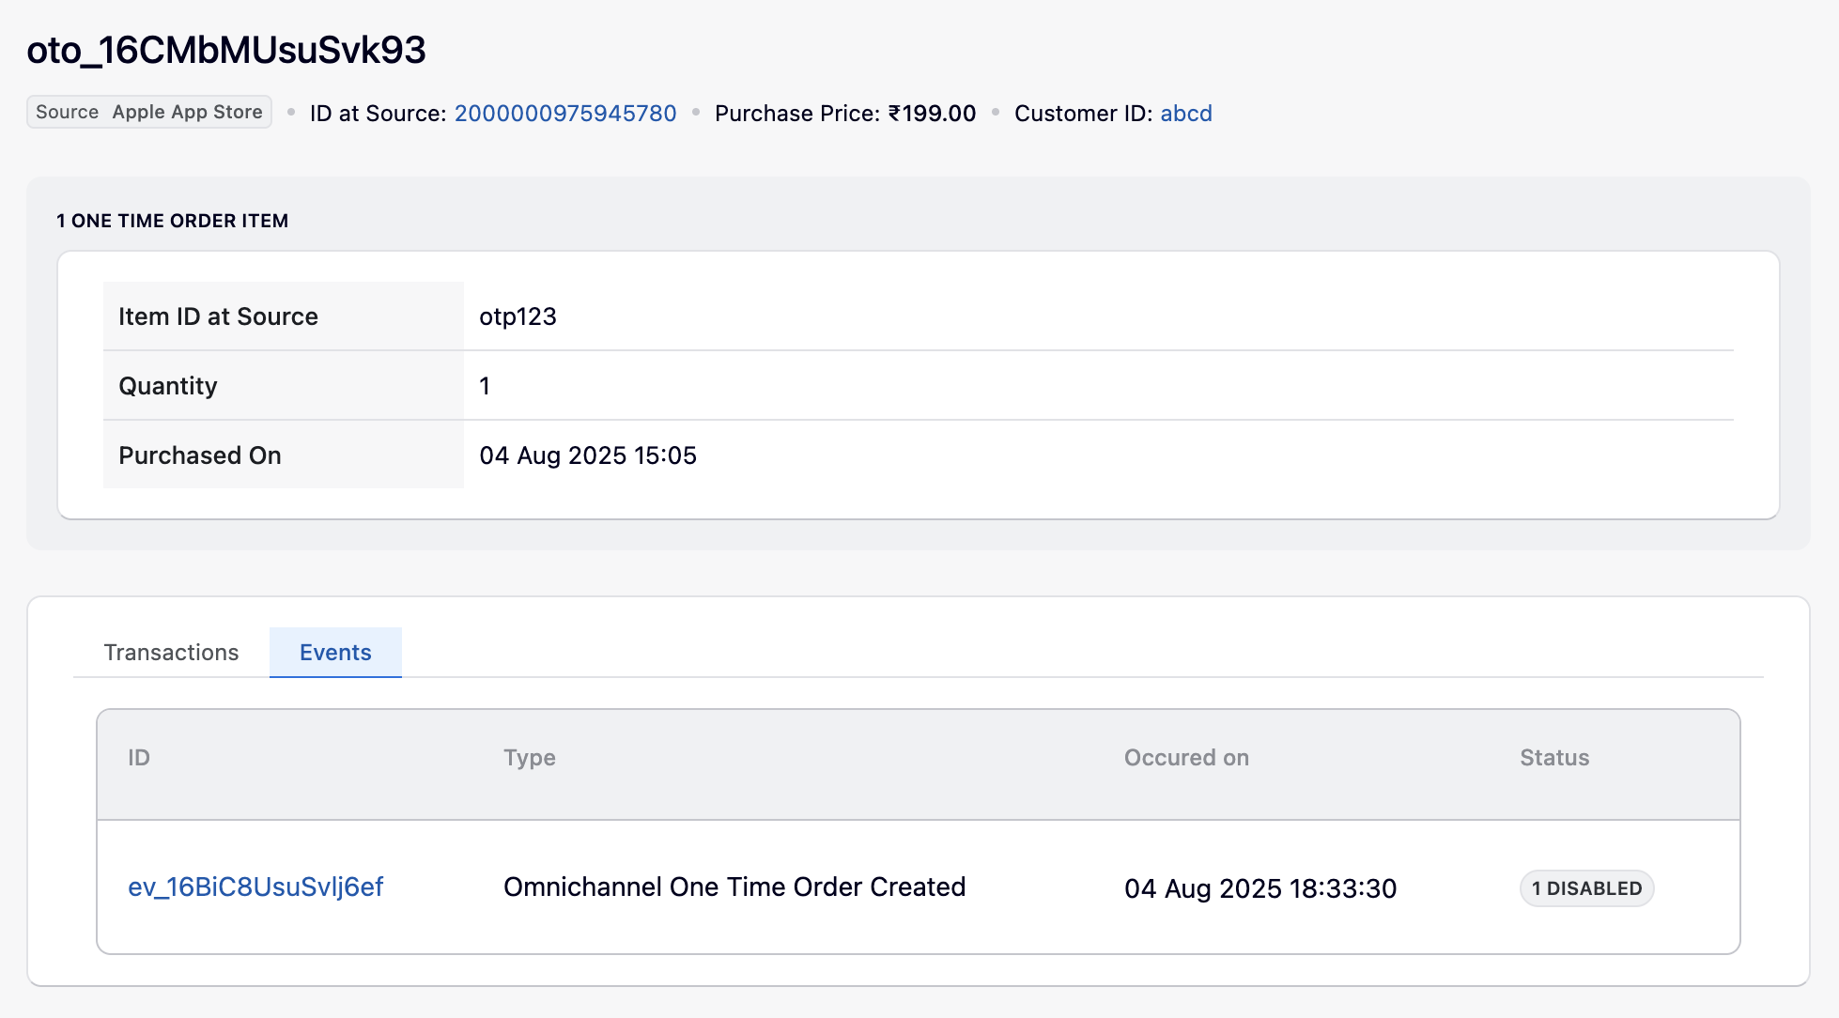The image size is (1839, 1018).
Task: Select the Events tab
Action: pyautogui.click(x=335, y=653)
